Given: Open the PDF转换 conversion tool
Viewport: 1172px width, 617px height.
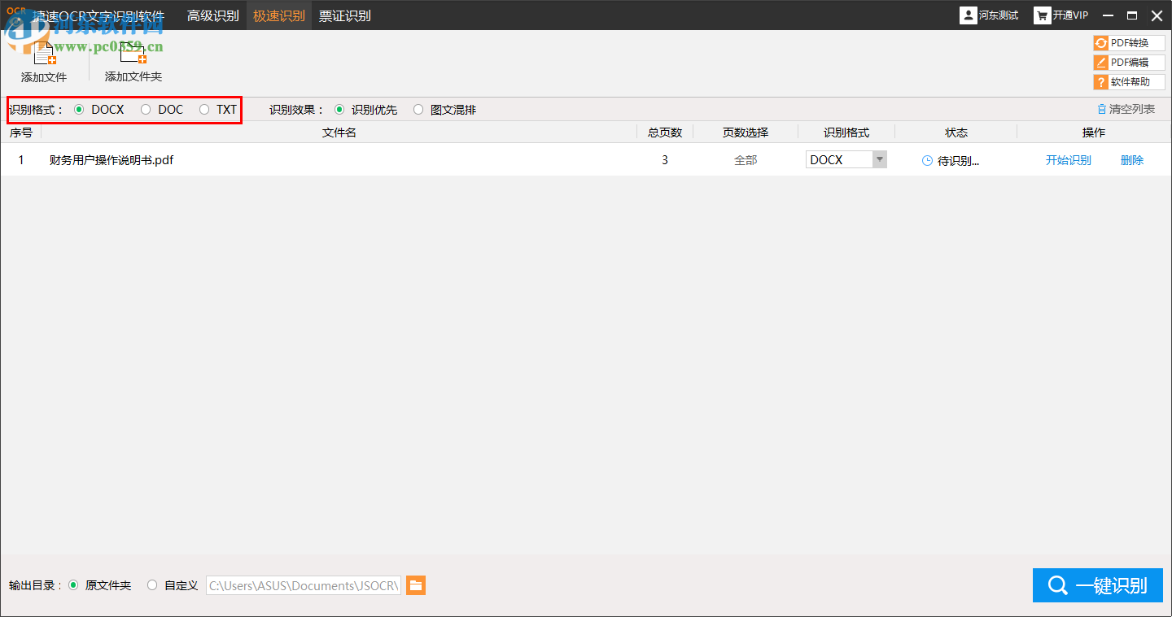Looking at the screenshot, I should pyautogui.click(x=1129, y=42).
